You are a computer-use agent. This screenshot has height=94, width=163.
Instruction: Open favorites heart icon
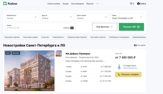click(x=131, y=4)
